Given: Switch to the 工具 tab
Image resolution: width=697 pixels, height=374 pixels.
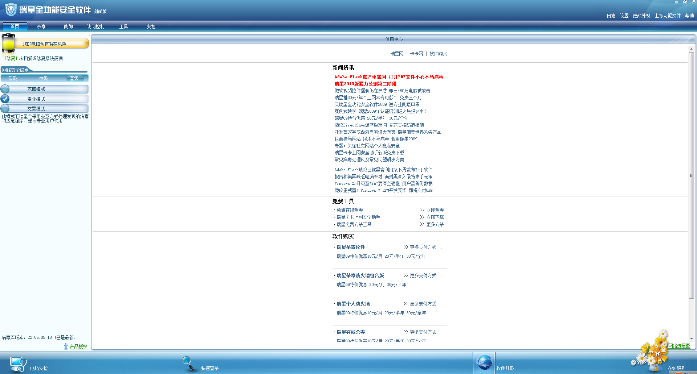Looking at the screenshot, I should [123, 26].
